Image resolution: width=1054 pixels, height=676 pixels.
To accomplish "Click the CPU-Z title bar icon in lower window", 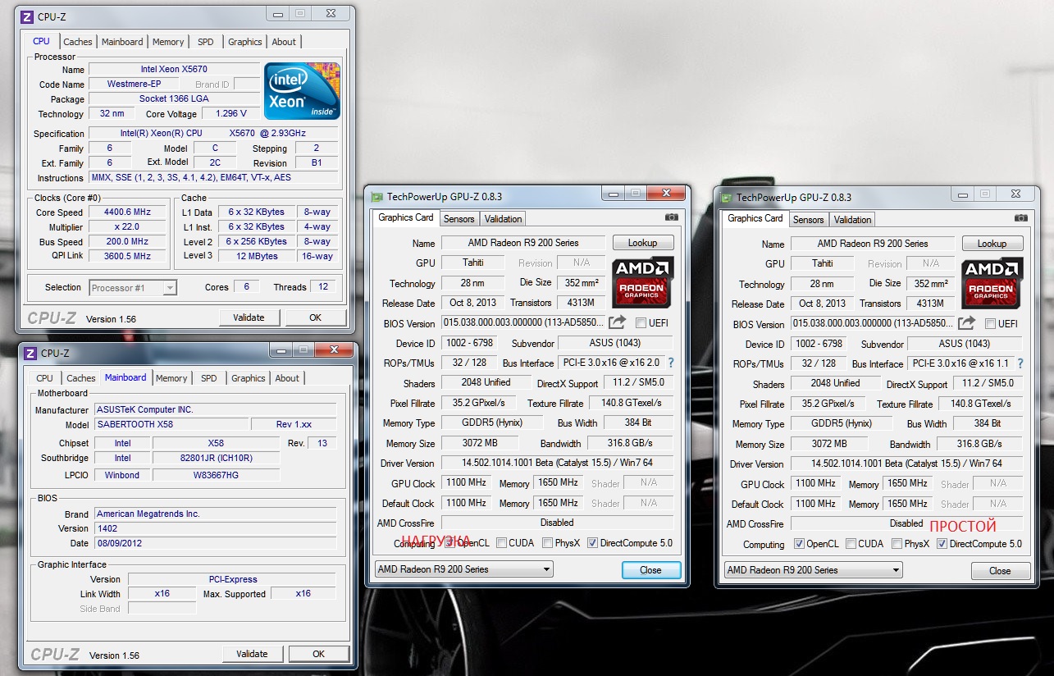I will [30, 353].
